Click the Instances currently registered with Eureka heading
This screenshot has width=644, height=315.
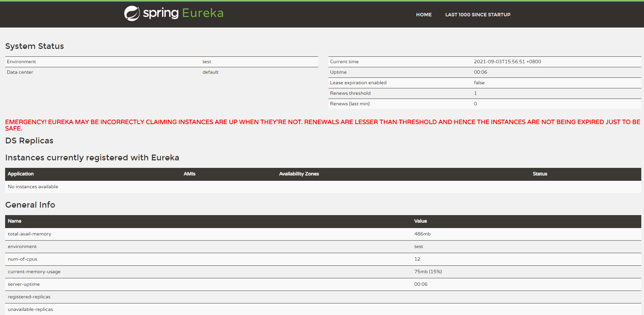coord(92,158)
